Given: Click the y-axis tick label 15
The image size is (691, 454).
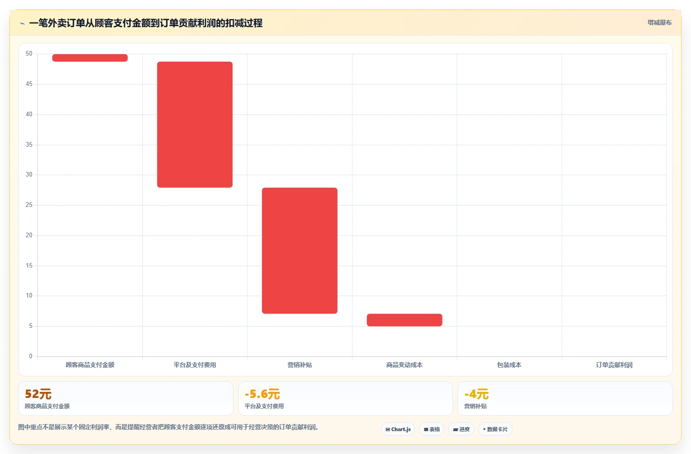Looking at the screenshot, I should tap(29, 266).
